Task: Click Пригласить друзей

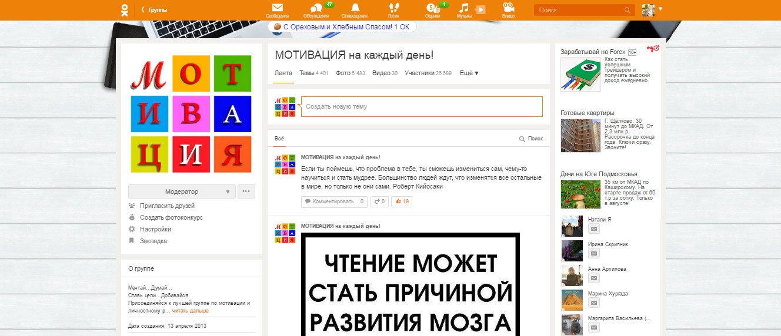Action: click(167, 206)
